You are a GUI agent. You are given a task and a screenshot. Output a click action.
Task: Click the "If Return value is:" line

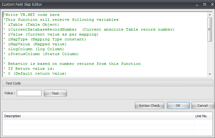click(29, 69)
